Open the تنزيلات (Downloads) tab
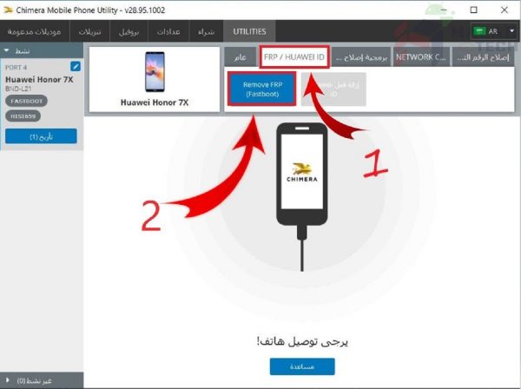 point(89,31)
